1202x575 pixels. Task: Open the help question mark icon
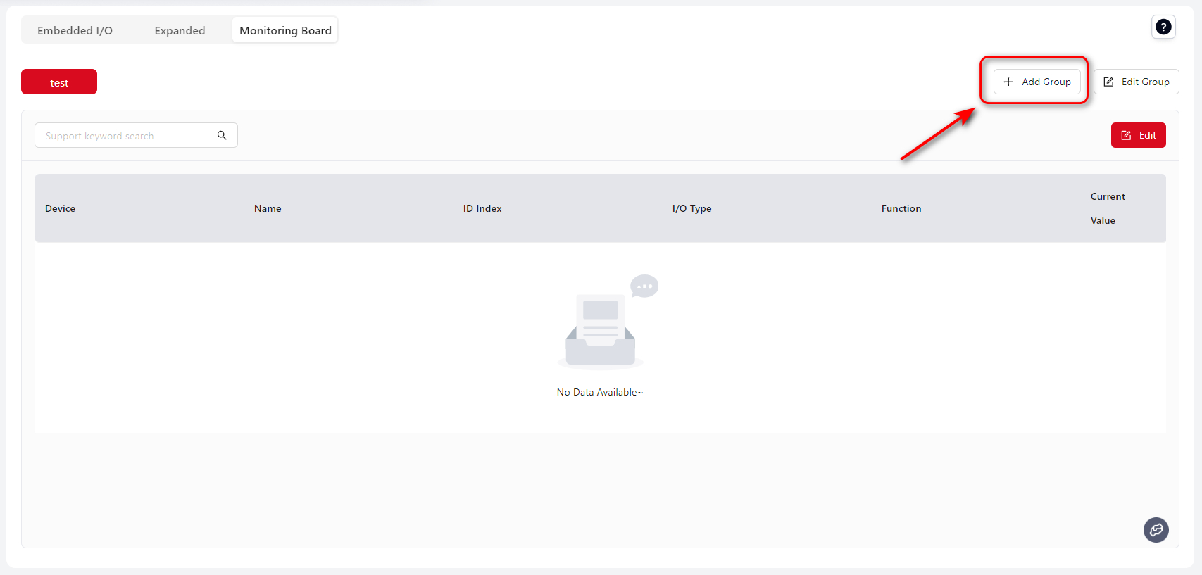tap(1163, 27)
